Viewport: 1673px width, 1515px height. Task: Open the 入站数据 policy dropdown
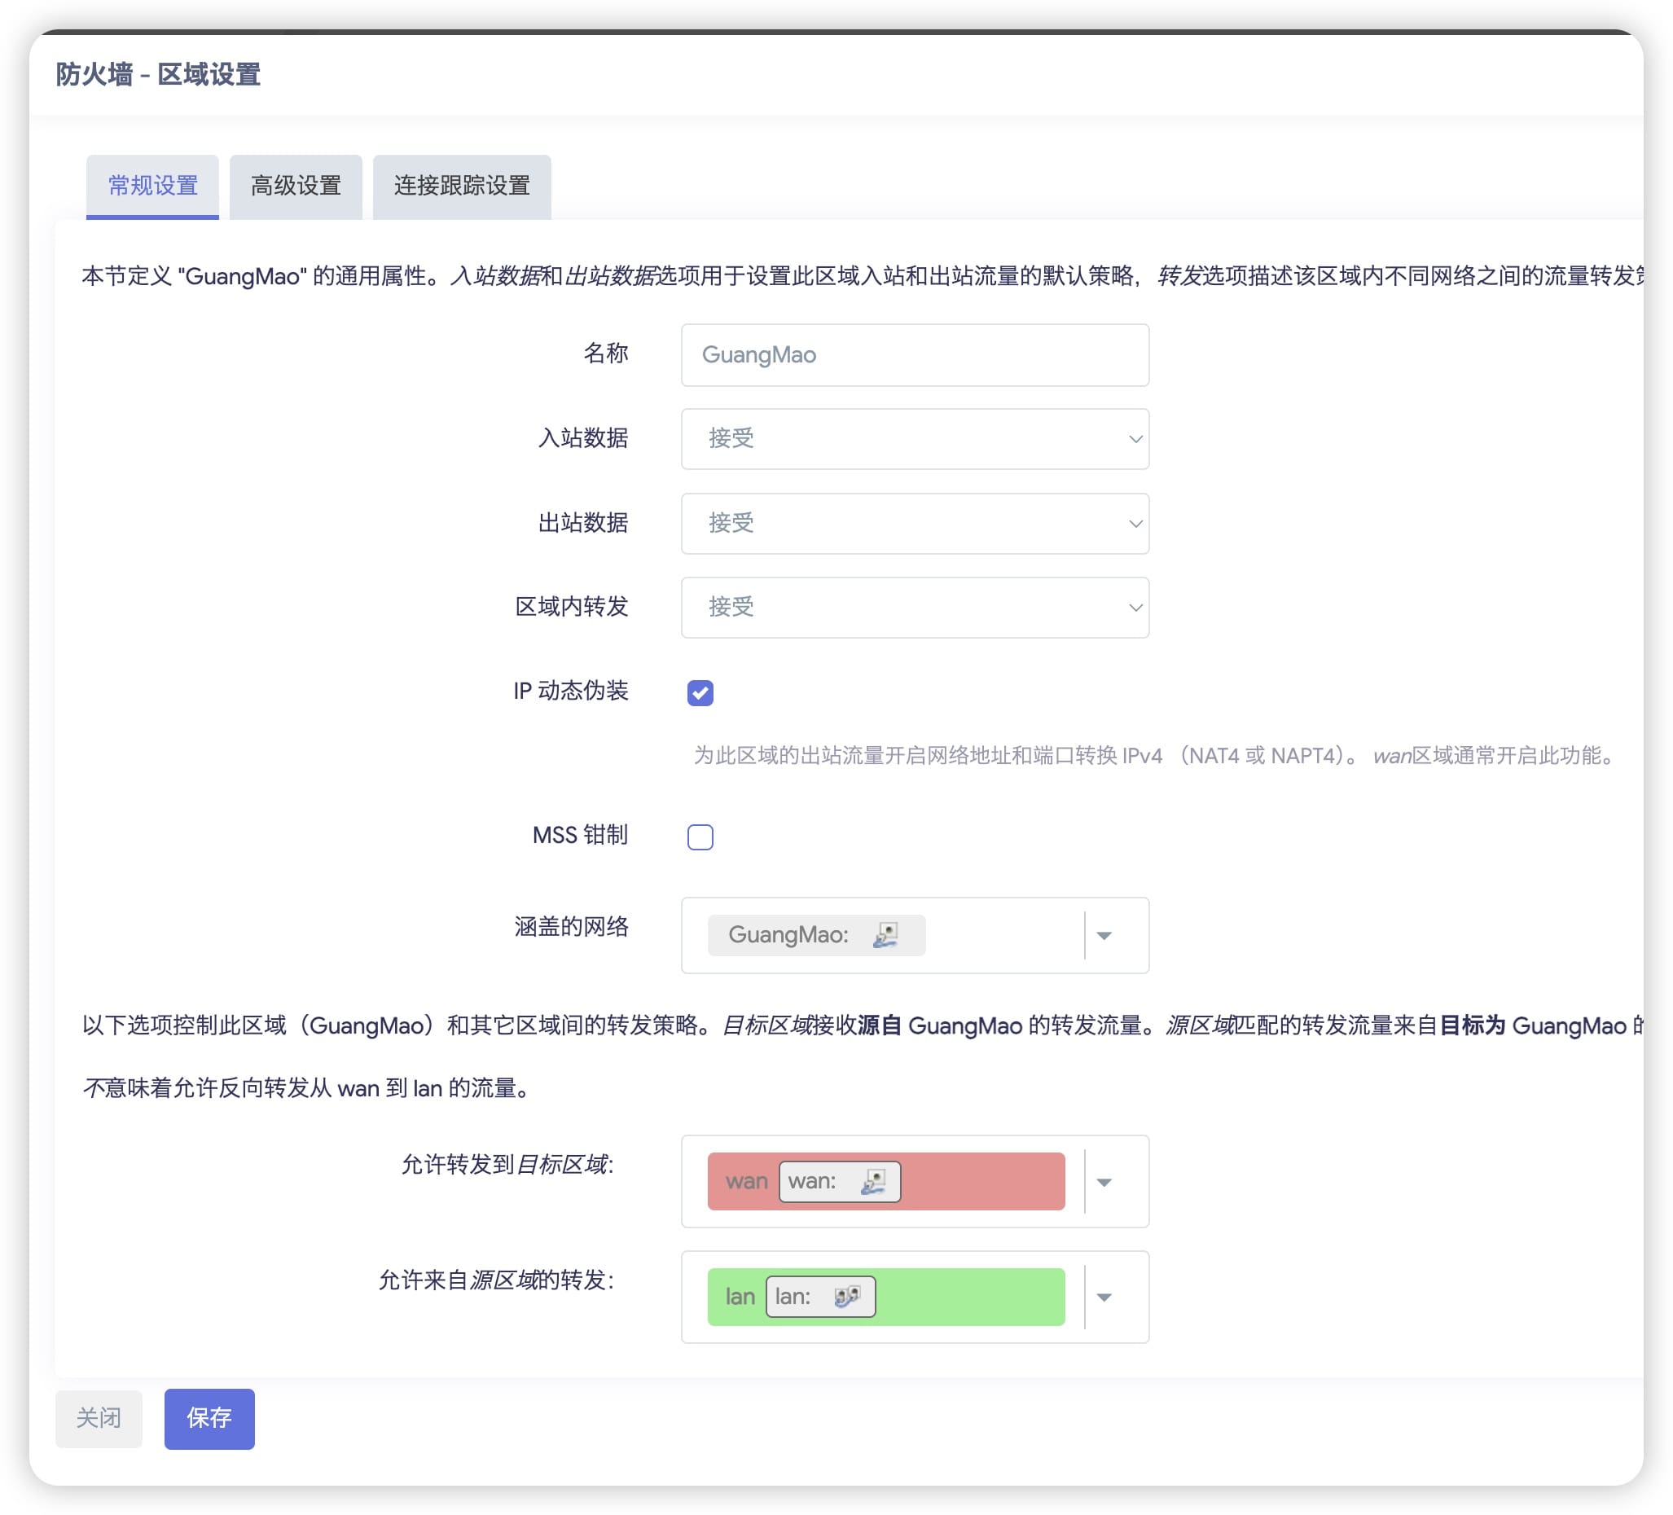pos(1135,440)
